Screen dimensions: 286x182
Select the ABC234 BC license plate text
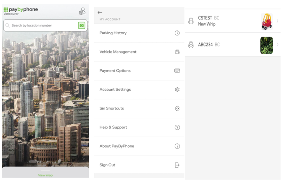tap(209, 44)
